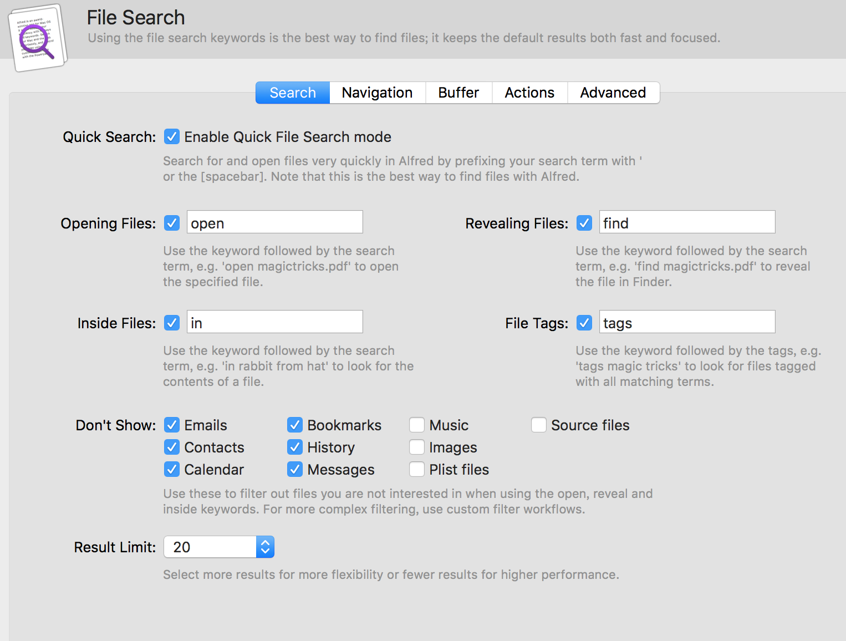This screenshot has height=641, width=846.
Task: Enable hiding Plist files
Action: point(417,470)
